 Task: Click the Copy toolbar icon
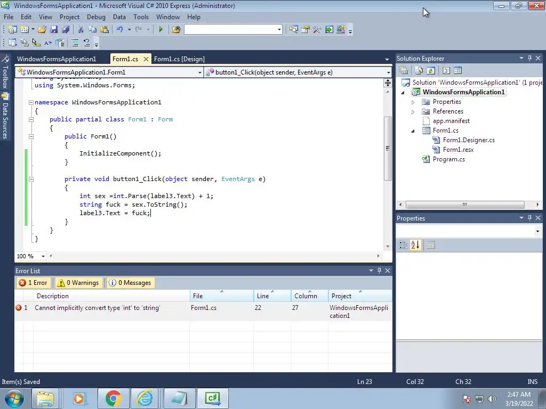click(93, 30)
